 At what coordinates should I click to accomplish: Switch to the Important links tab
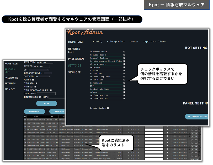pyautogui.click(x=155, y=41)
